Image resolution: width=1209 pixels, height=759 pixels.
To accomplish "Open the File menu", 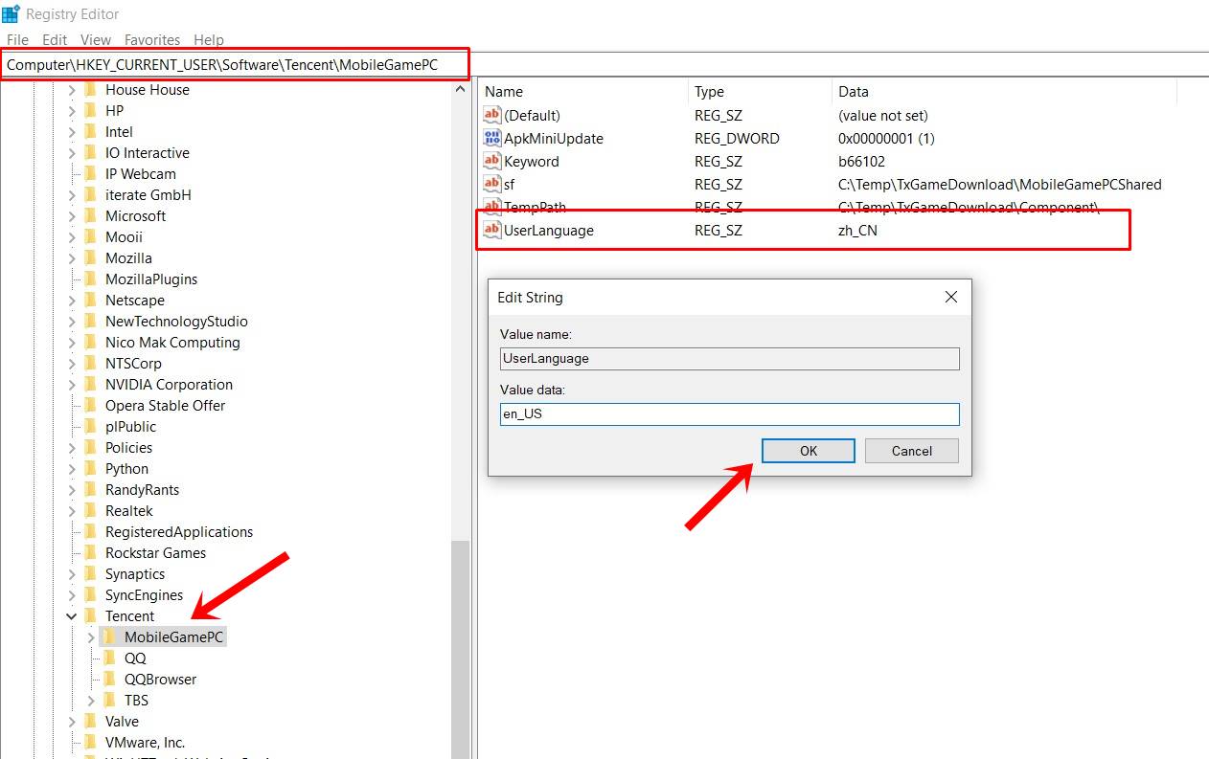I will 17,40.
